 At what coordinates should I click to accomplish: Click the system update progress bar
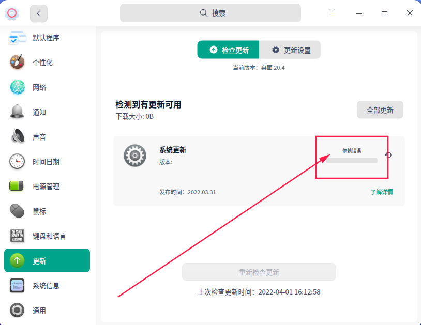coord(352,161)
